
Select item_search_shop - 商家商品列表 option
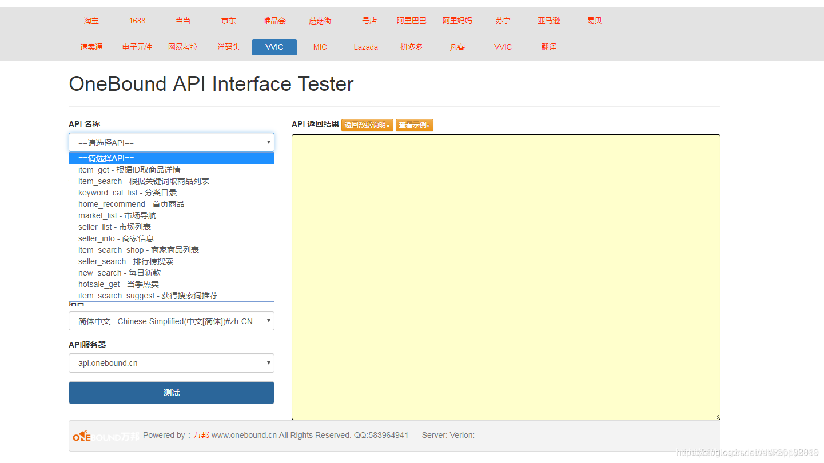click(172, 250)
